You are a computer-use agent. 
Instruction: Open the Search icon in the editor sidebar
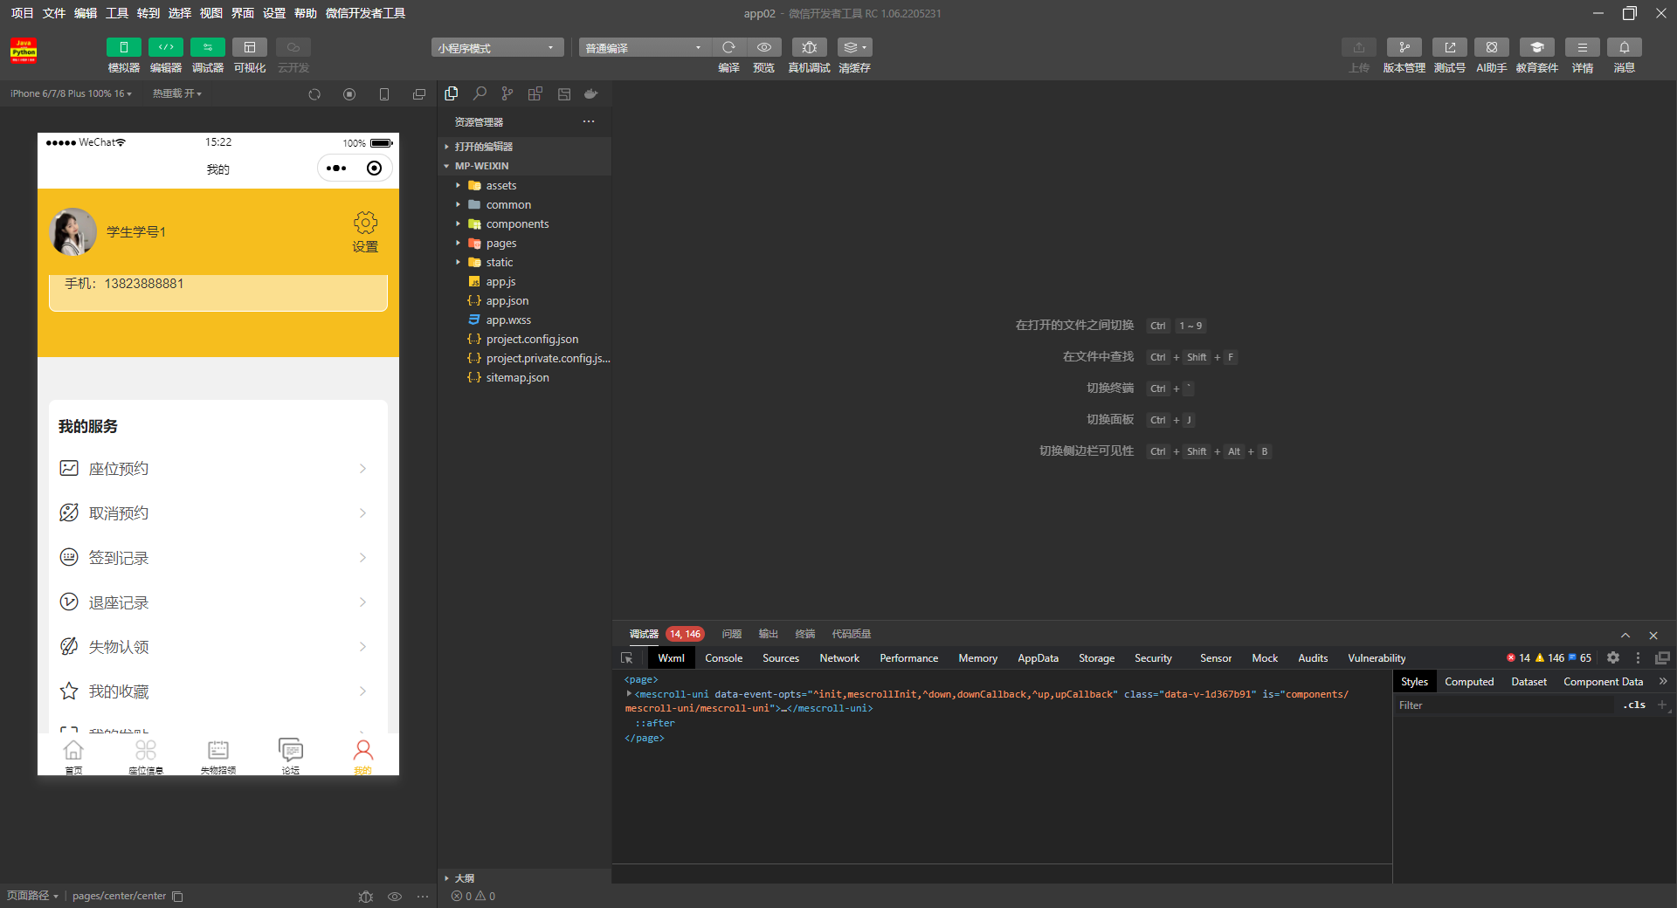point(480,93)
